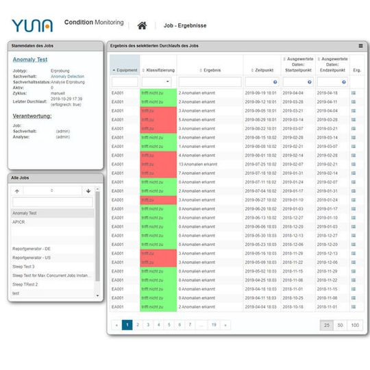
Task: Open result details for the 2019-07-11 row
Action: (354, 182)
